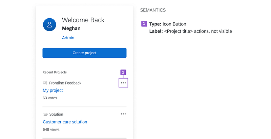Click the Type: Icon Button annotation text

click(168, 24)
